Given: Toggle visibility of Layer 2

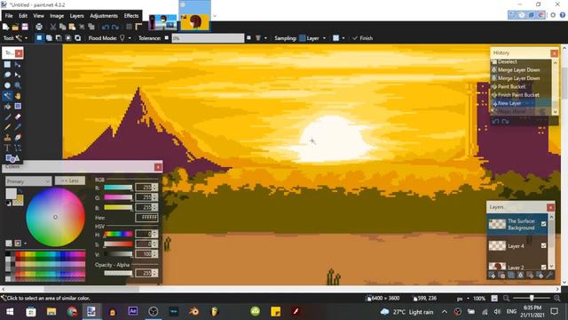Looking at the screenshot, I should click(x=543, y=267).
